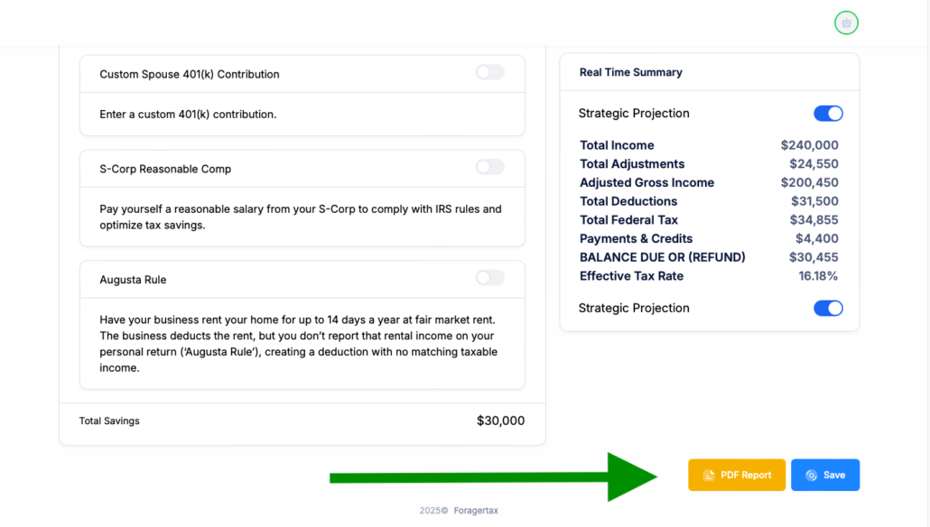930x527 pixels.
Task: Select the Effective Tax Rate value
Action: (x=818, y=276)
